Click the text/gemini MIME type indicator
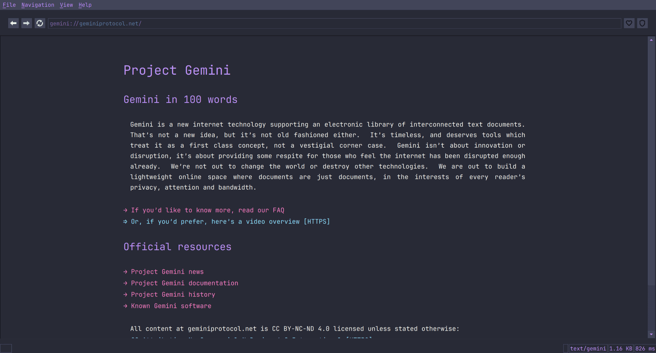Image resolution: width=656 pixels, height=353 pixels. point(588,348)
